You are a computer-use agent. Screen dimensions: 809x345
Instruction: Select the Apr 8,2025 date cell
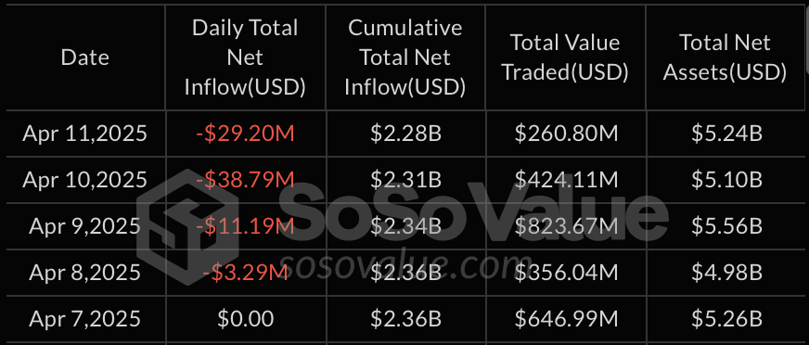pyautogui.click(x=85, y=273)
